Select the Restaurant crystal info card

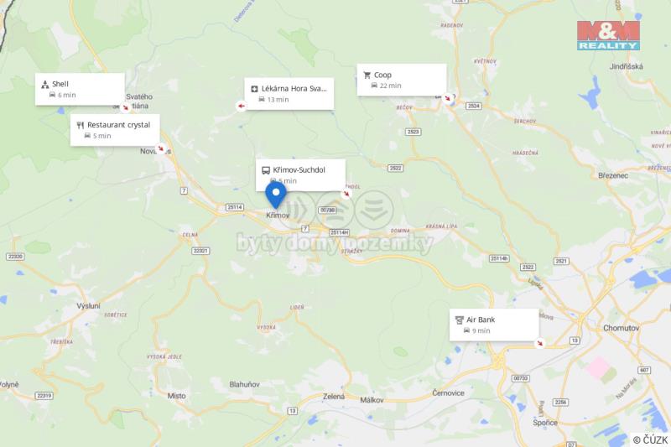click(x=115, y=130)
